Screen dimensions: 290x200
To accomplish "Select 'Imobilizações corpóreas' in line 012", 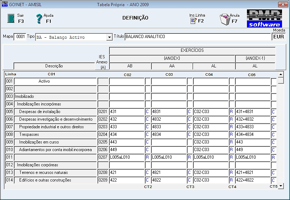I will [x=55, y=164].
